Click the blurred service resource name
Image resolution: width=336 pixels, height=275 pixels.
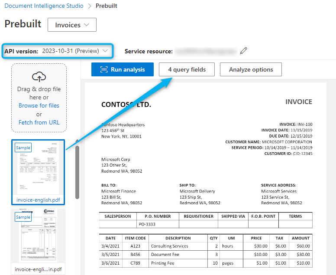[x=206, y=51]
